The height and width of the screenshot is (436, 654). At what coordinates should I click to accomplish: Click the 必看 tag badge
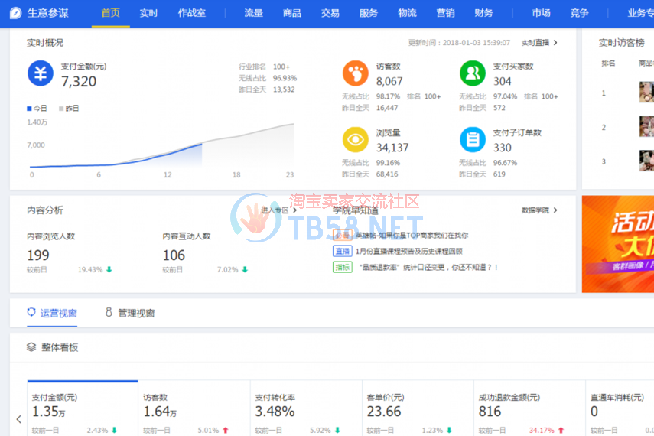pyautogui.click(x=343, y=236)
